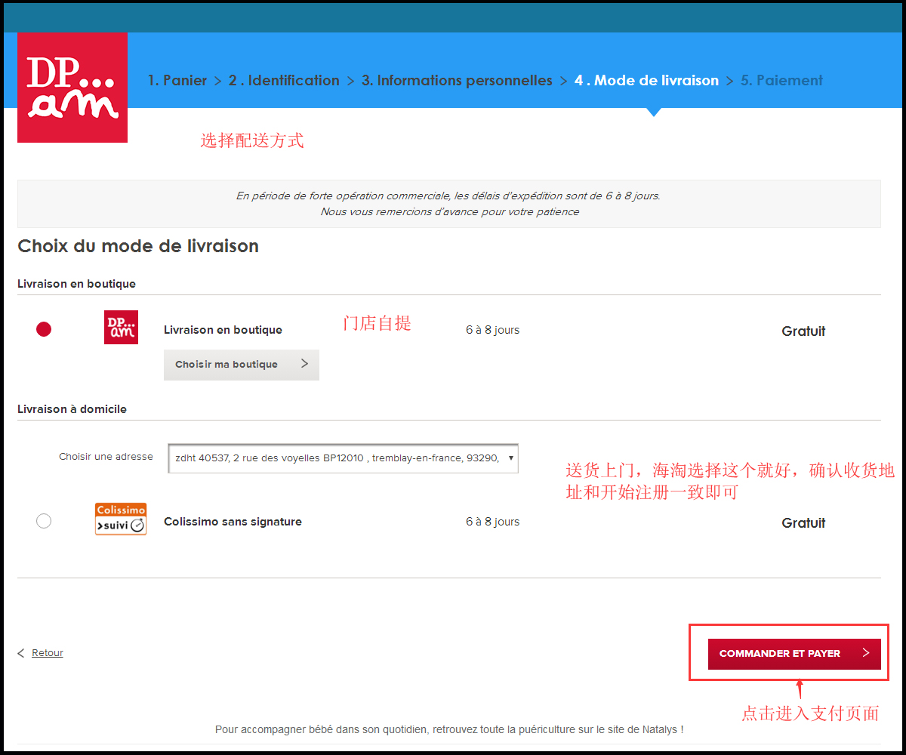Click the arrow beside the Retour link

tap(21, 653)
